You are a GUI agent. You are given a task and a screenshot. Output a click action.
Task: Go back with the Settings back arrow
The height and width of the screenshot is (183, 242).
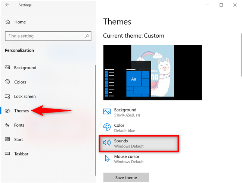tap(7, 5)
